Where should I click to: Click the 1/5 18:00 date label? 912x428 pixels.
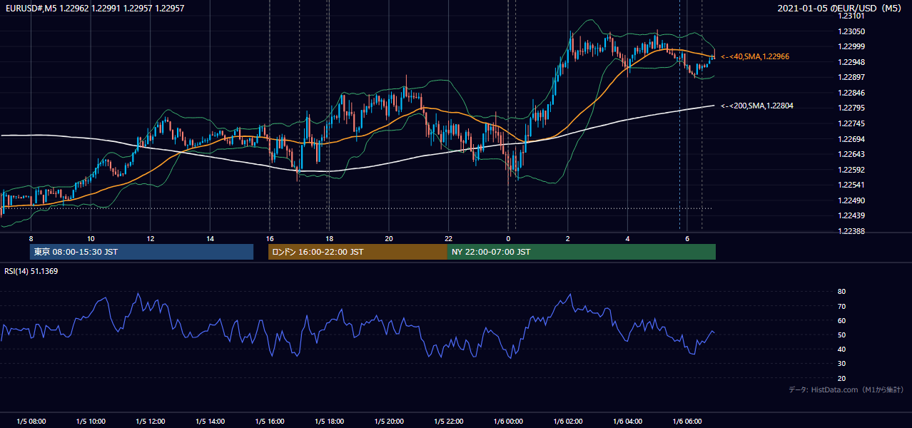coord(329,422)
